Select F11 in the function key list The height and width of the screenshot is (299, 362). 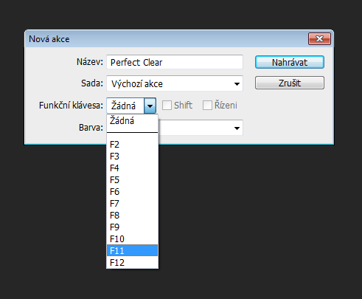pos(132,250)
